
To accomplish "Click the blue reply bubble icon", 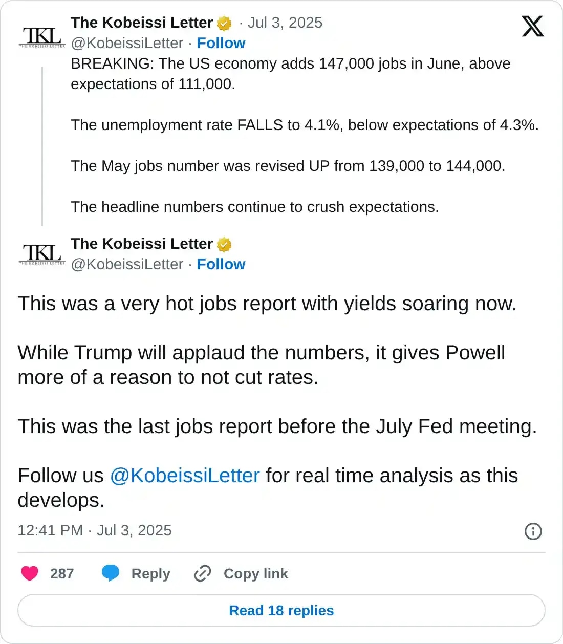I will point(111,573).
